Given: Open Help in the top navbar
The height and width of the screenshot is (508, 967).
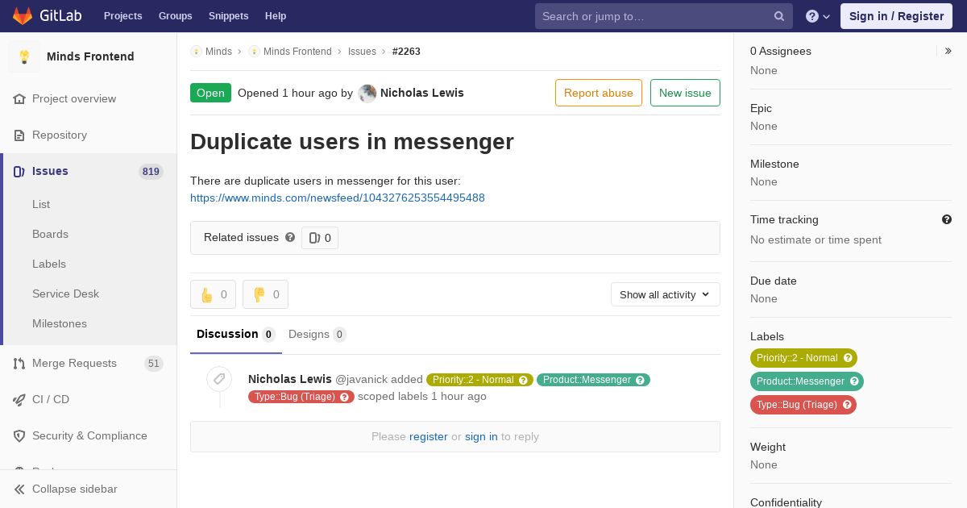Looking at the screenshot, I should (x=276, y=16).
